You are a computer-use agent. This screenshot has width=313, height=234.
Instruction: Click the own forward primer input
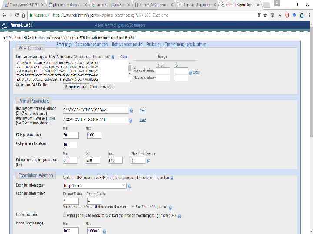click(x=96, y=110)
